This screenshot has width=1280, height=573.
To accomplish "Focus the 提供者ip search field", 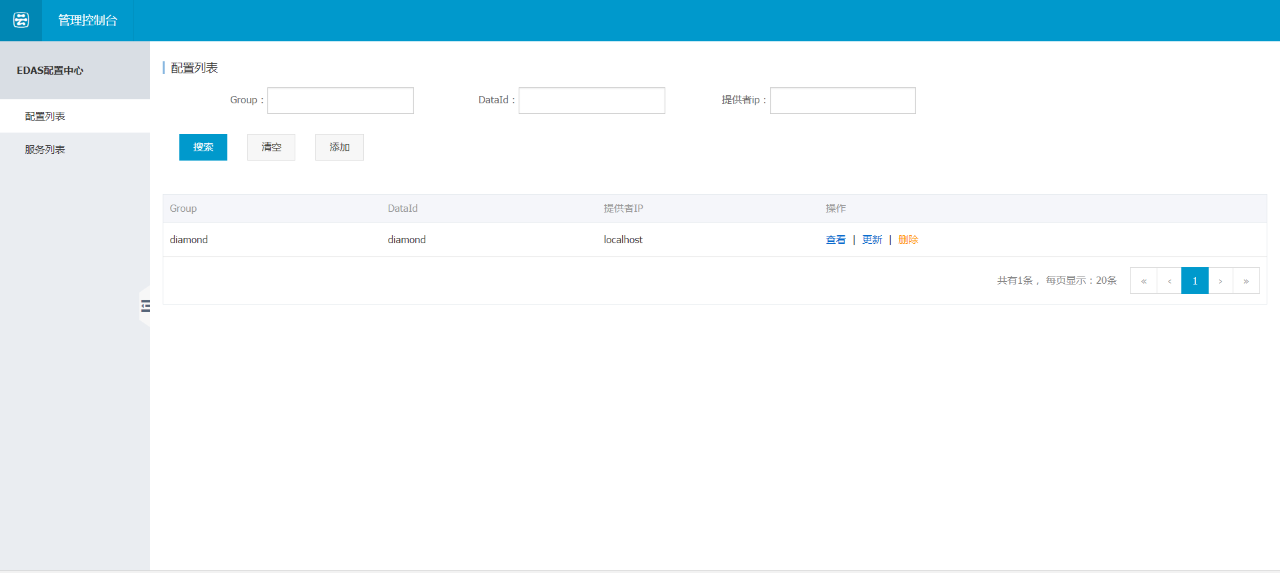I will 843,101.
